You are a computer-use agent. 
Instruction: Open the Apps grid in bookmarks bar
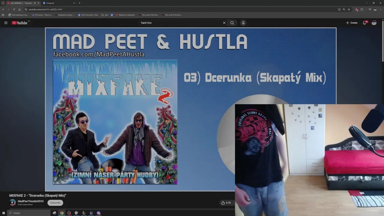3,15
